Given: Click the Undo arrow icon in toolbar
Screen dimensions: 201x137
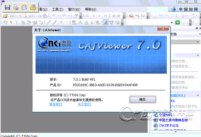Looking at the screenshot, I should click(54, 16).
